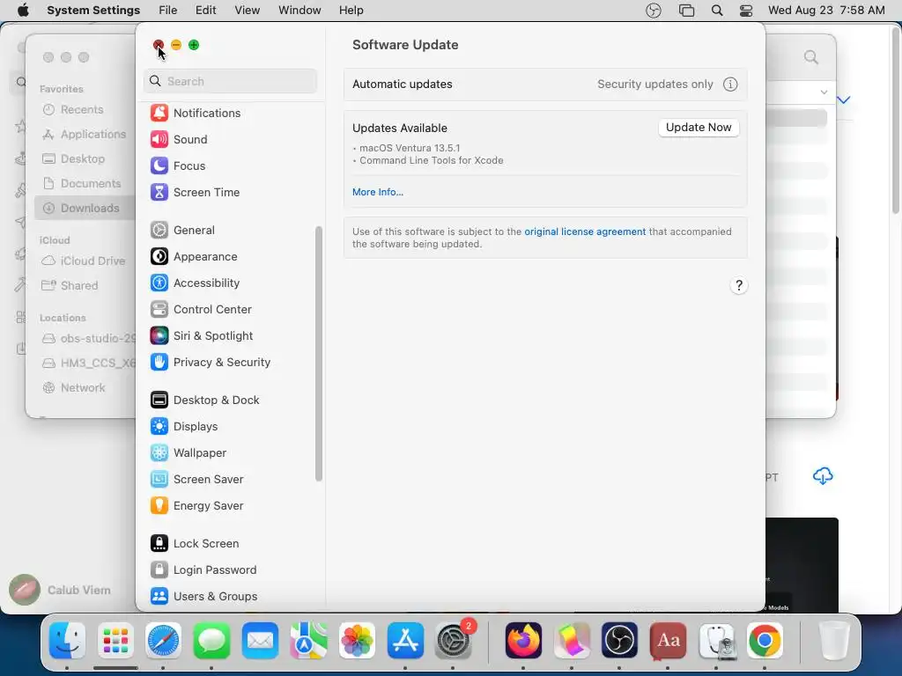Viewport: 902px width, 676px height.
Task: Select the Focus moon icon
Action: (159, 165)
